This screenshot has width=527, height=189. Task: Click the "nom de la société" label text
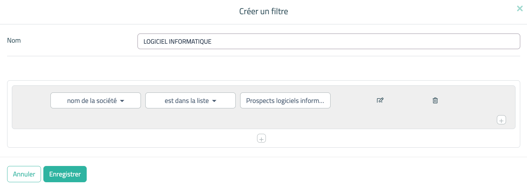pyautogui.click(x=92, y=101)
